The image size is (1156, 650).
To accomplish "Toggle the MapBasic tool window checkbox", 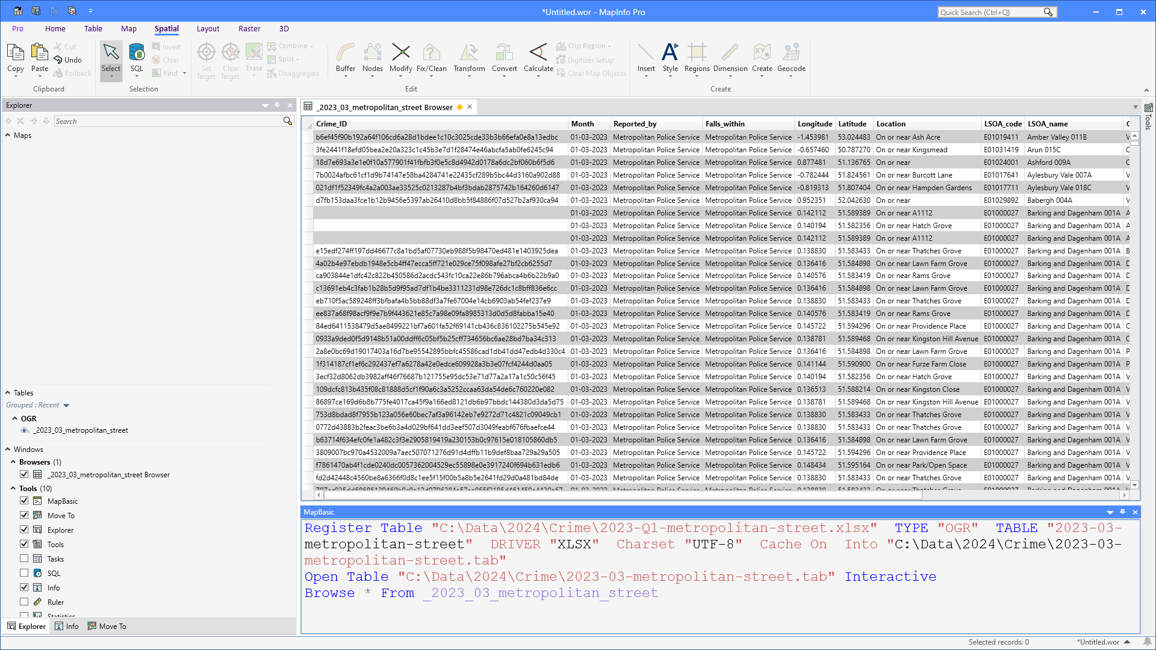I will [24, 501].
